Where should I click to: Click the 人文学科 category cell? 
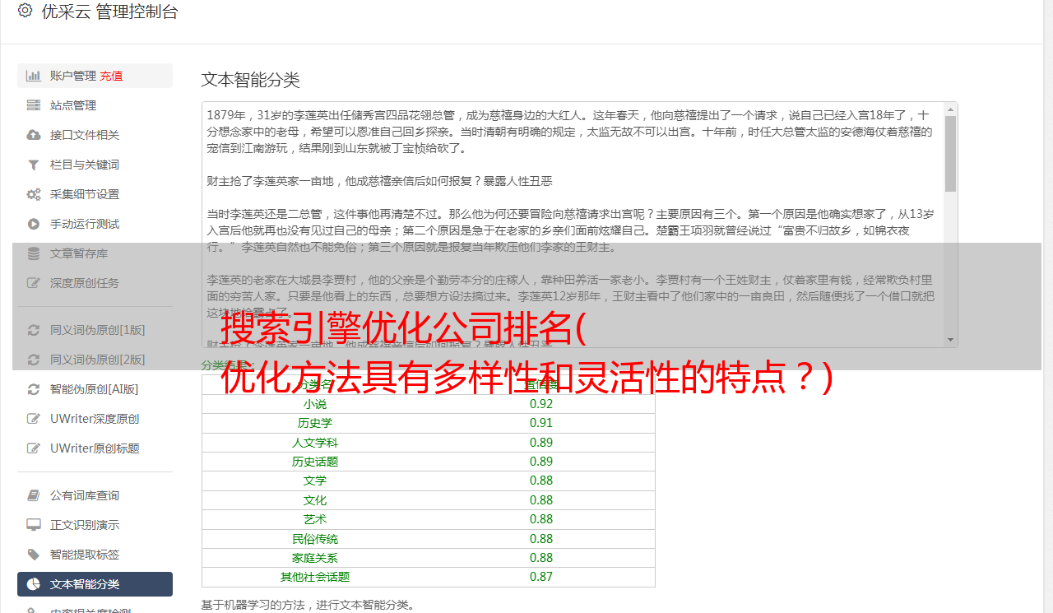(x=315, y=443)
